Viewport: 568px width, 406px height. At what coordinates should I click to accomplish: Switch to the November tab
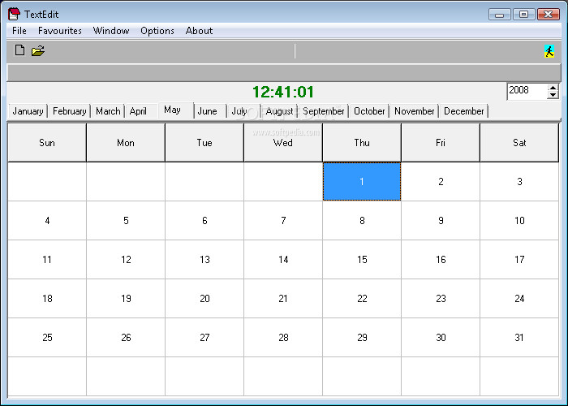[x=414, y=111]
